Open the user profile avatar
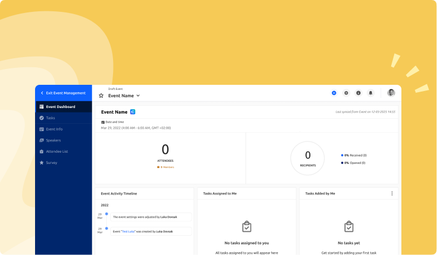 click(391, 93)
